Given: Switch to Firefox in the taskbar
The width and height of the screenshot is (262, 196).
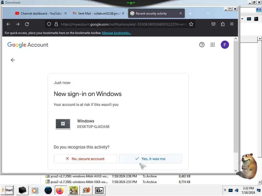Looking at the screenshot, I should 60,190.
